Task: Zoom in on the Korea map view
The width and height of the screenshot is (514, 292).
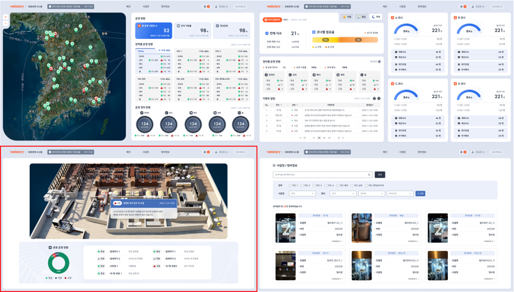Action: point(6,17)
